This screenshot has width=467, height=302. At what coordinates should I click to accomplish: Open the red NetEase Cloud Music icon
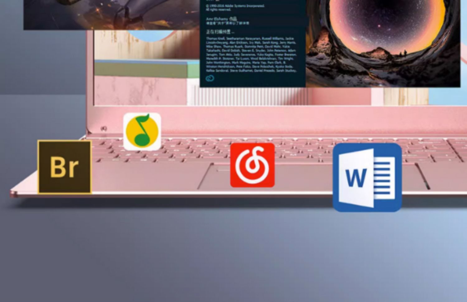pos(252,165)
